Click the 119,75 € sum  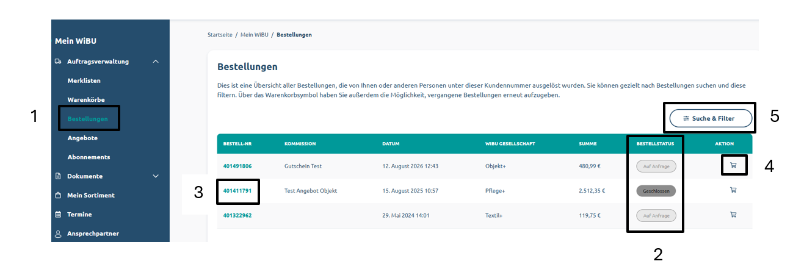coord(589,215)
